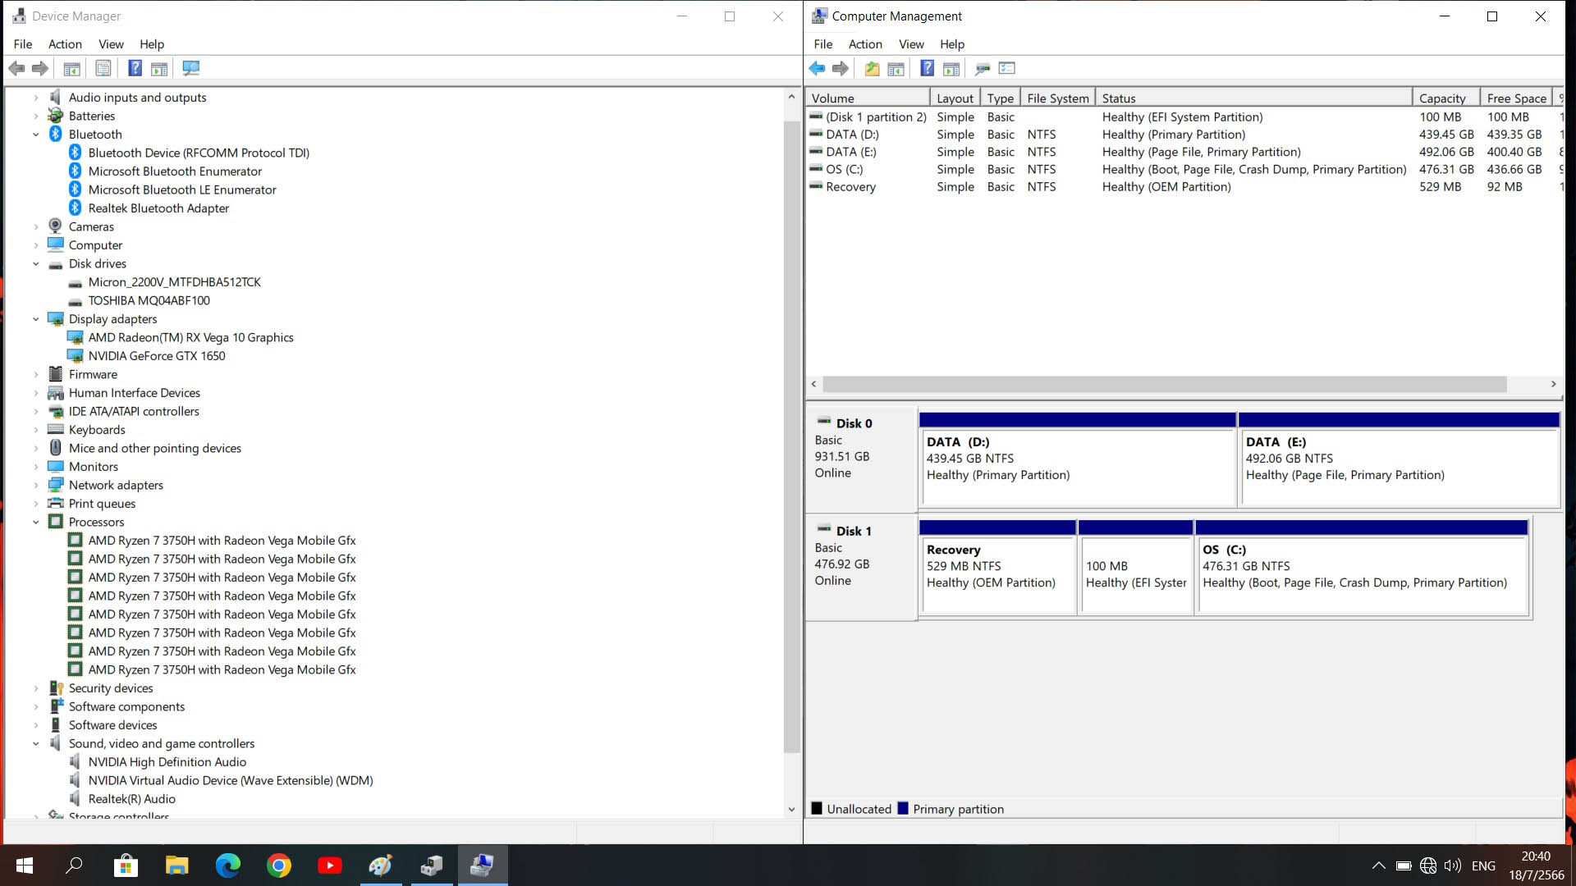This screenshot has width=1576, height=886.
Task: Open Action menu in Computer Management
Action: pyautogui.click(x=865, y=44)
